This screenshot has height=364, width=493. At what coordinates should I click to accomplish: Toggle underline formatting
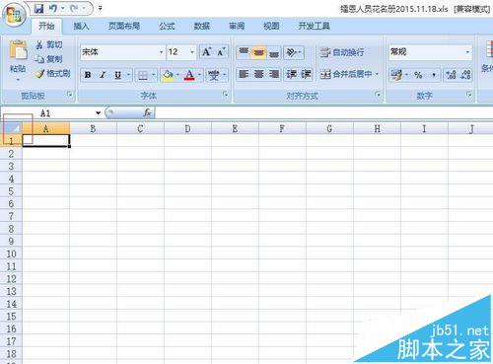click(117, 75)
